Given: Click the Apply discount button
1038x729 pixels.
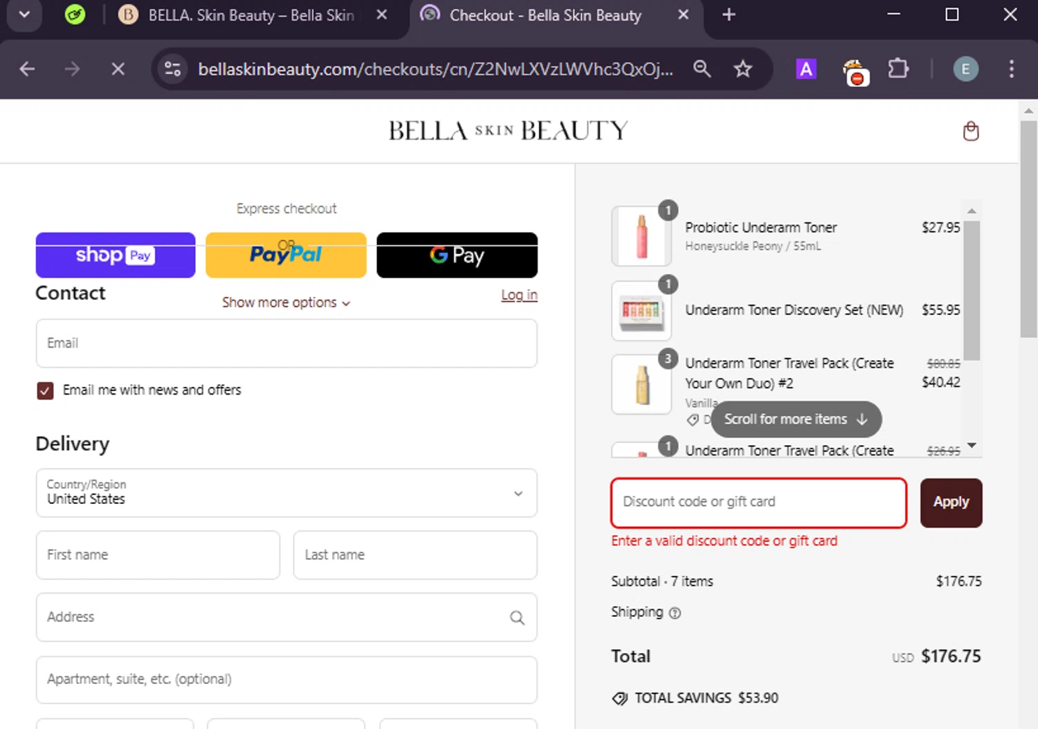Looking at the screenshot, I should [x=951, y=503].
